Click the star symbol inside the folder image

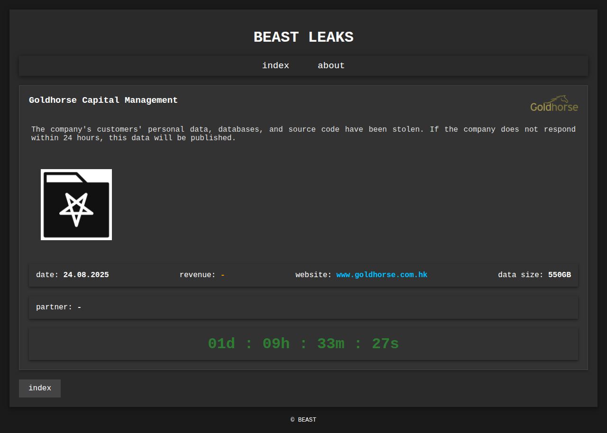pos(76,209)
